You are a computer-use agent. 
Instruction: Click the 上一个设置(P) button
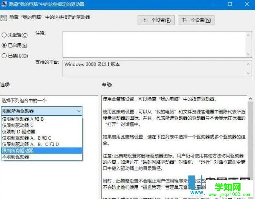[x=156, y=20]
